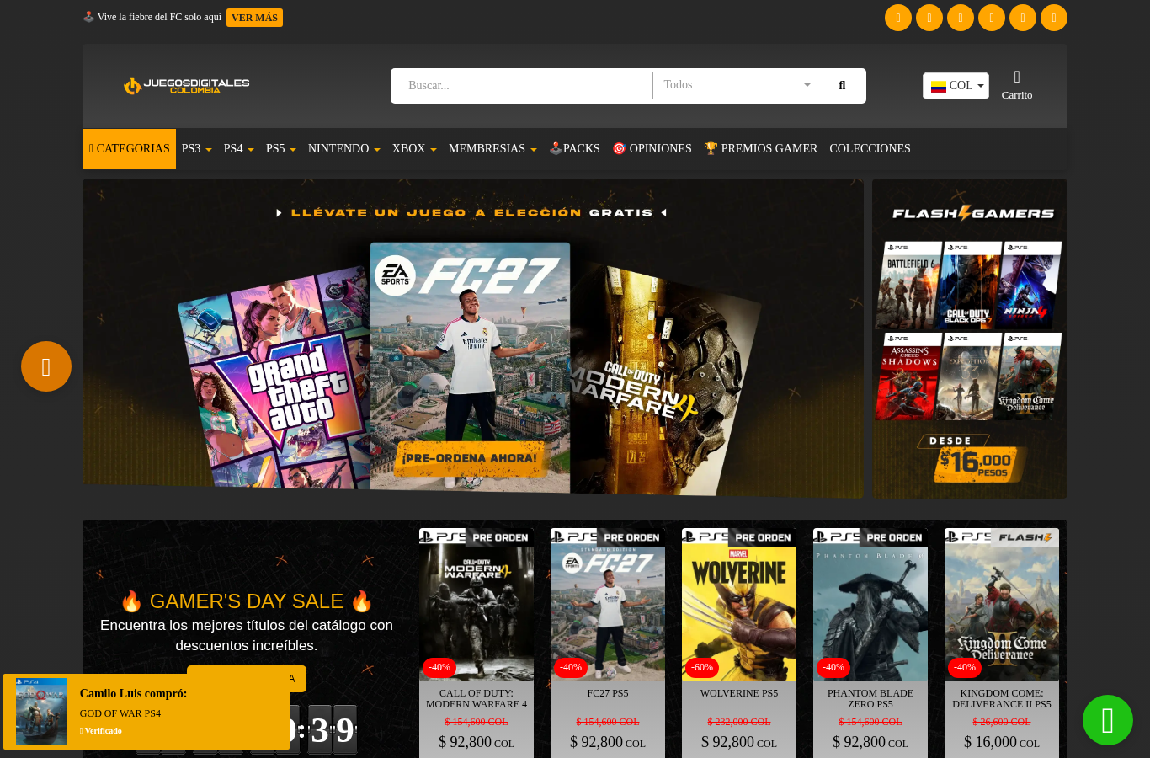Click the God of War thumbnail in notification
The width and height of the screenshot is (1150, 758).
tap(41, 712)
